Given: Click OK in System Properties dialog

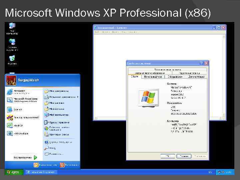Looking at the screenshot, I should (x=168, y=156).
